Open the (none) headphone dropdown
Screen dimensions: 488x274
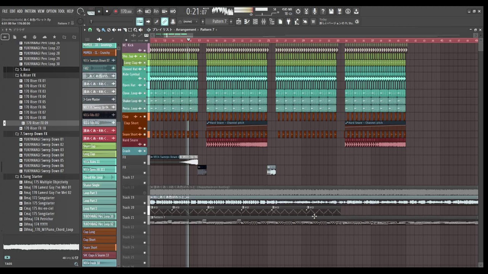coord(189,21)
